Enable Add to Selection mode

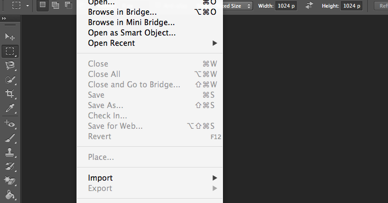[x=55, y=5]
